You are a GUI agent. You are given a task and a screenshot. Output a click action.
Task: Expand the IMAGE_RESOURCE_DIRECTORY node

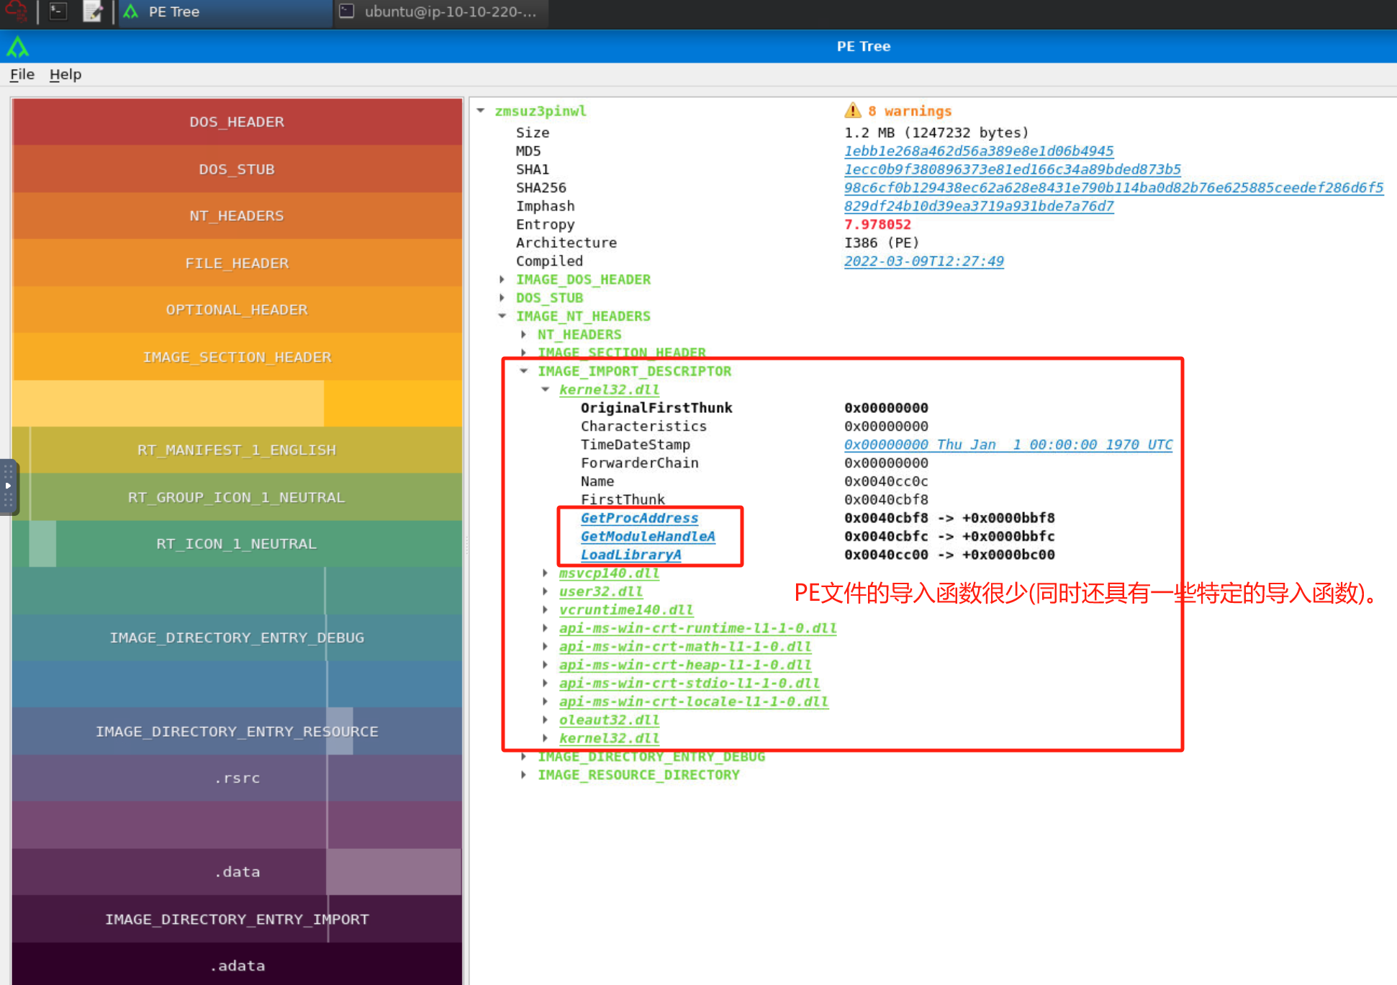click(x=524, y=775)
